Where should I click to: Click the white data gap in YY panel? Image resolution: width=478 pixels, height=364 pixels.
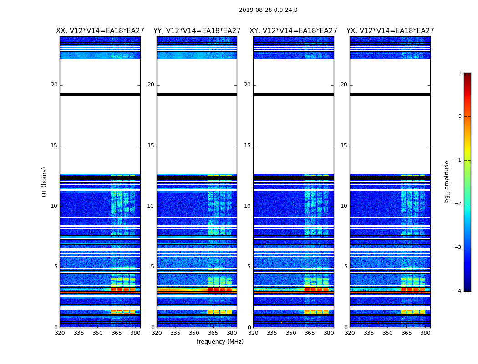197,132
